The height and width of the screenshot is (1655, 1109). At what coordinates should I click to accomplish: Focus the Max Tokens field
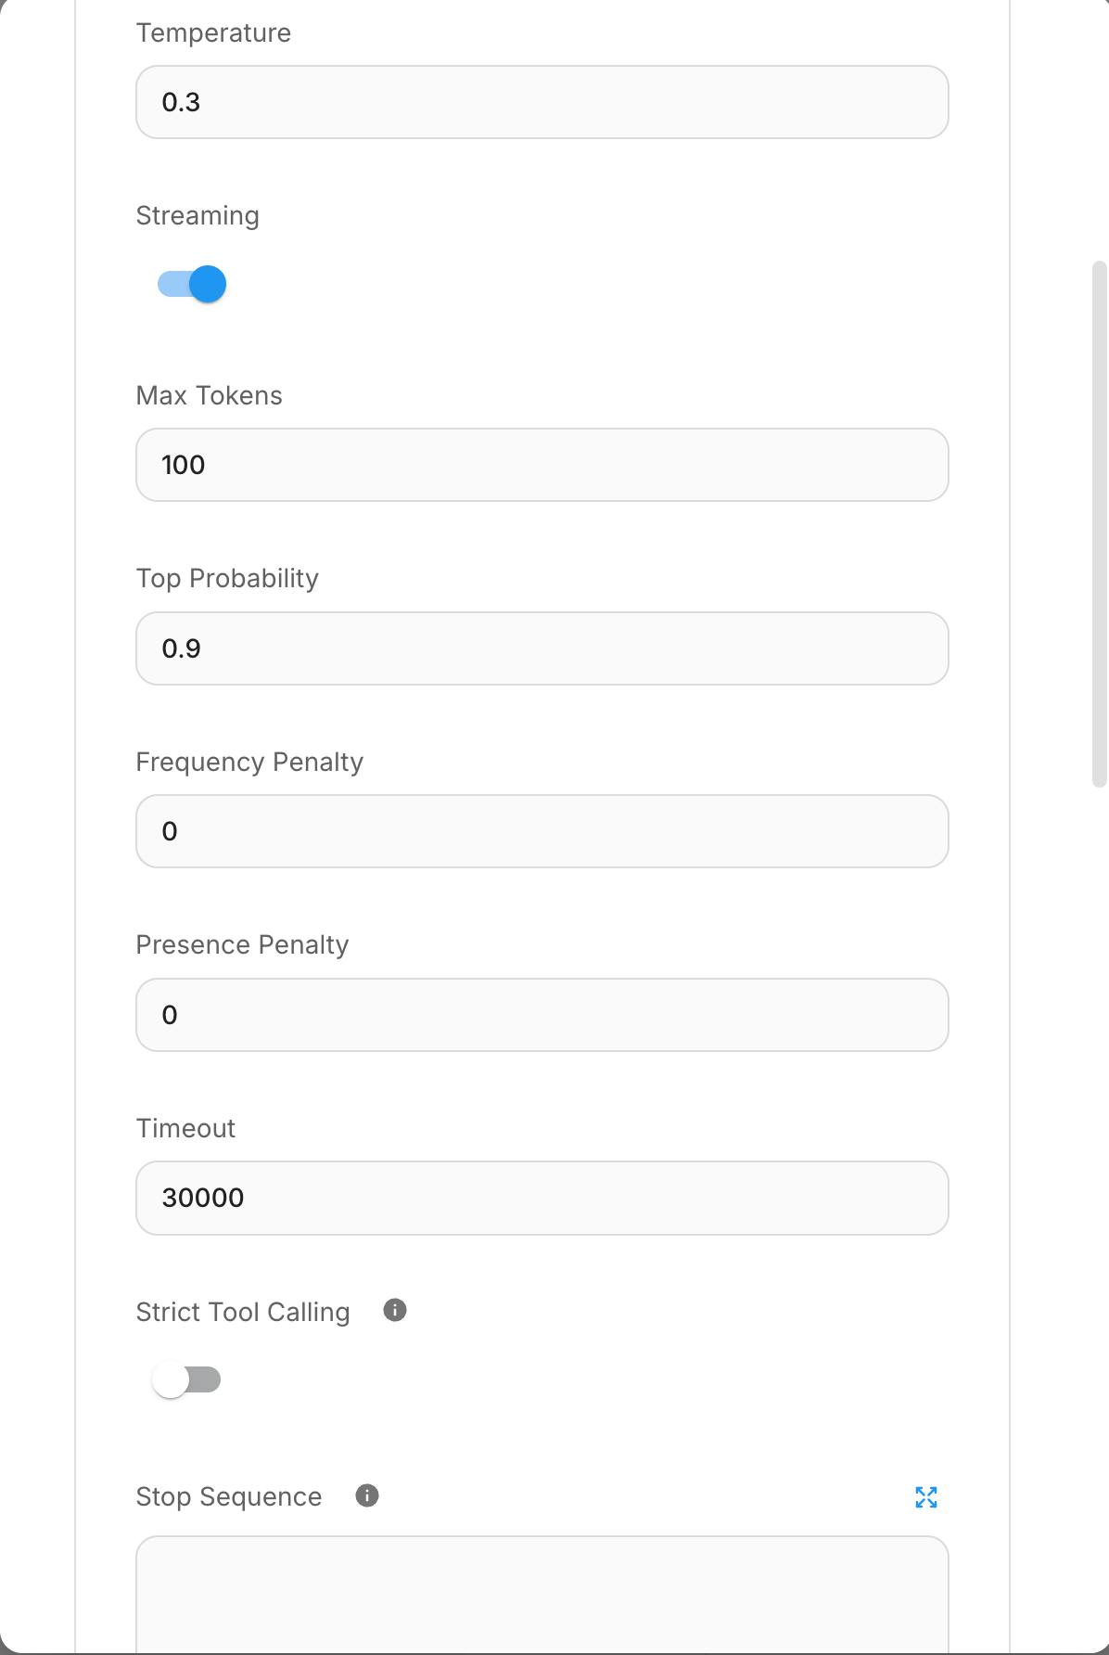[x=542, y=465]
